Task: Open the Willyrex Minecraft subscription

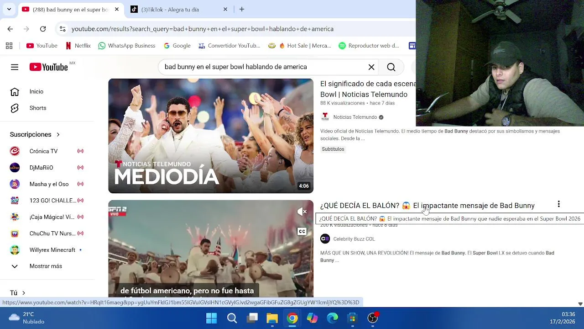Action: tap(47, 250)
